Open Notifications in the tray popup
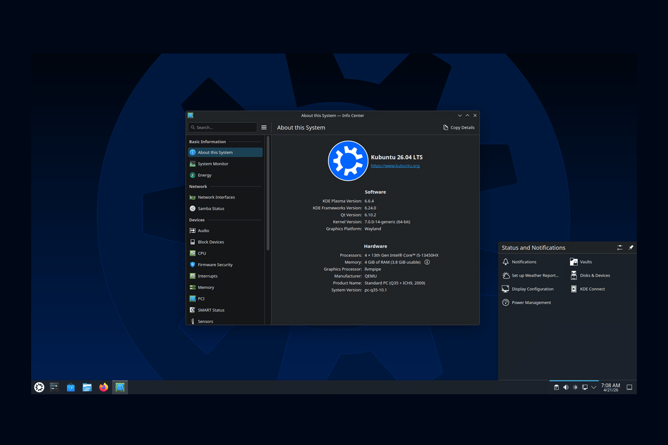The image size is (668, 445). [519, 261]
